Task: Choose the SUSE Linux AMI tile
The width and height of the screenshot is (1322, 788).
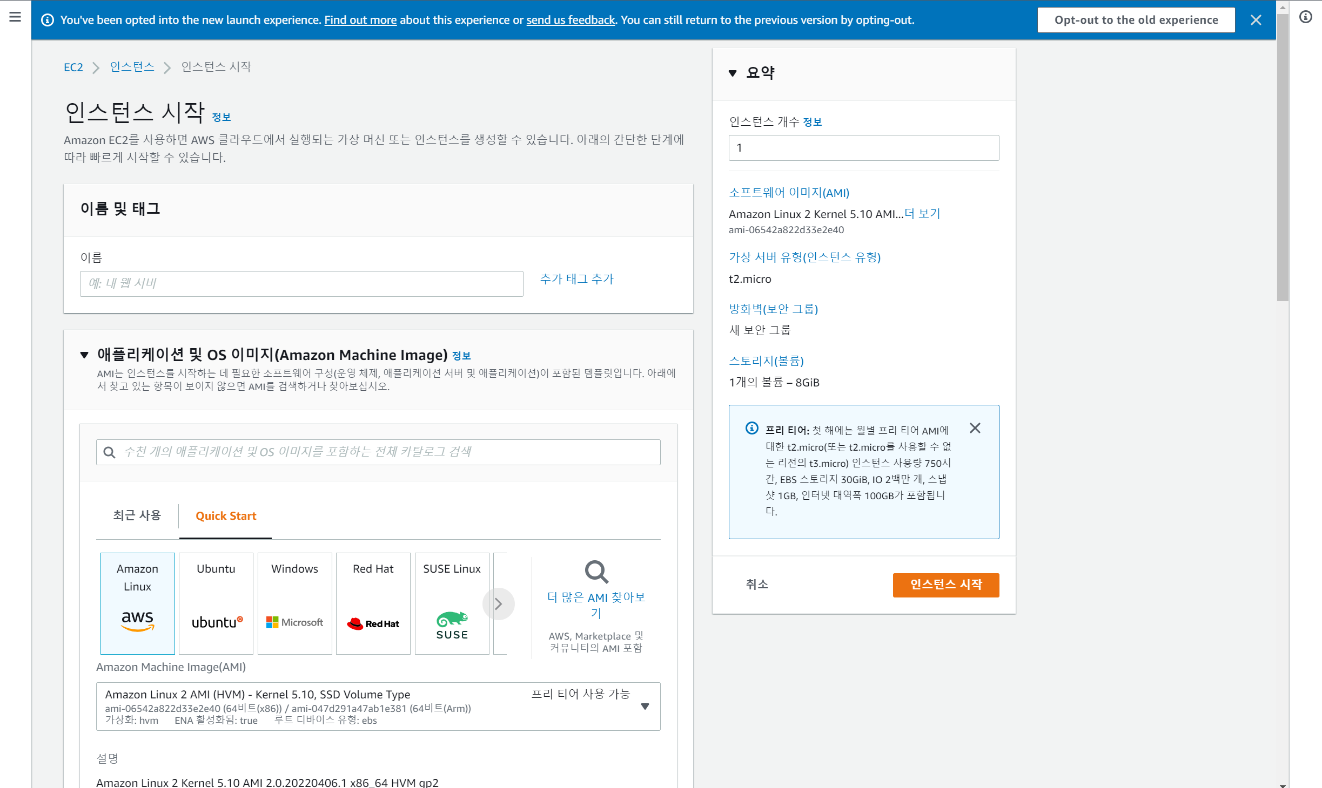Action: (x=452, y=603)
